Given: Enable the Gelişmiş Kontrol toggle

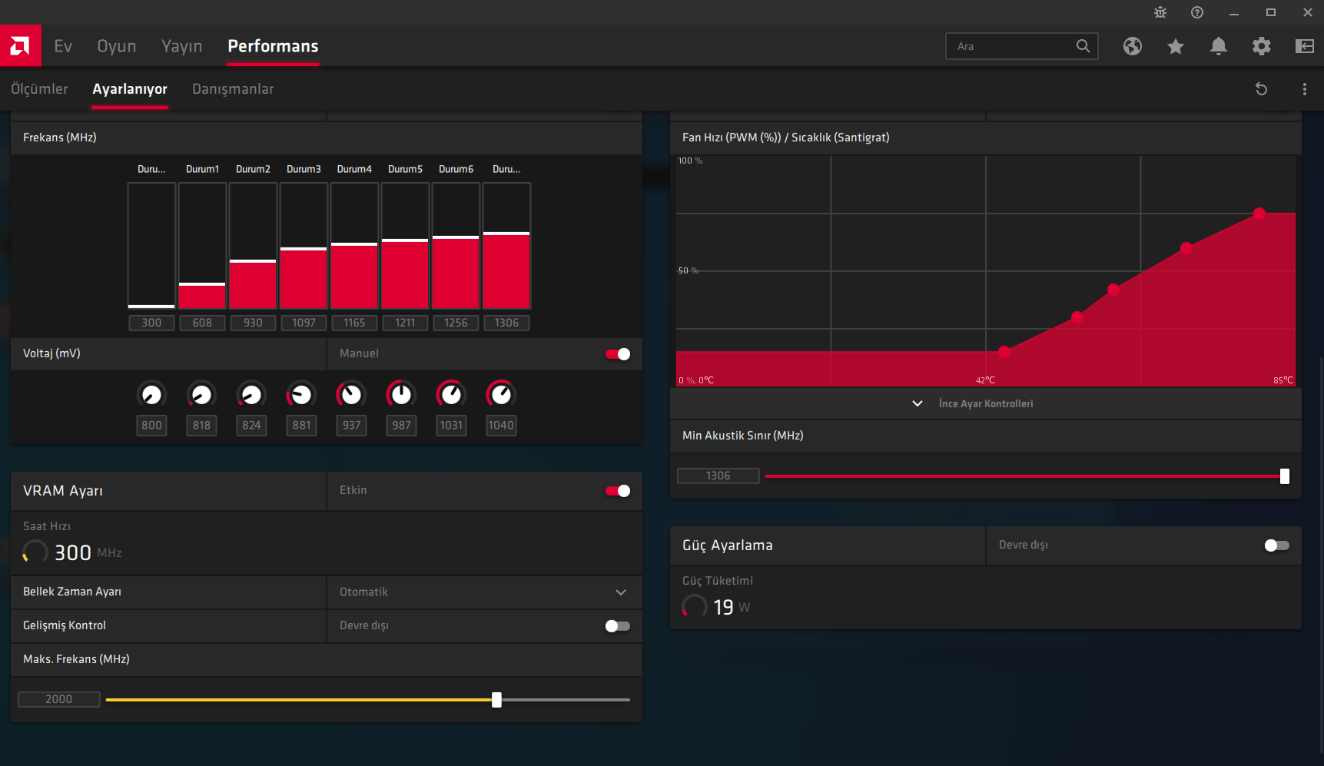Looking at the screenshot, I should tap(618, 626).
